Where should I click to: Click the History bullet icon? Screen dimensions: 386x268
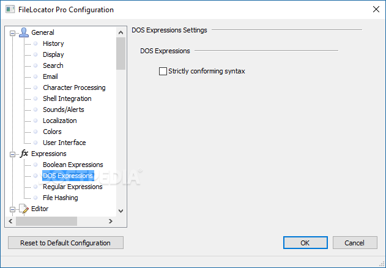(35, 43)
